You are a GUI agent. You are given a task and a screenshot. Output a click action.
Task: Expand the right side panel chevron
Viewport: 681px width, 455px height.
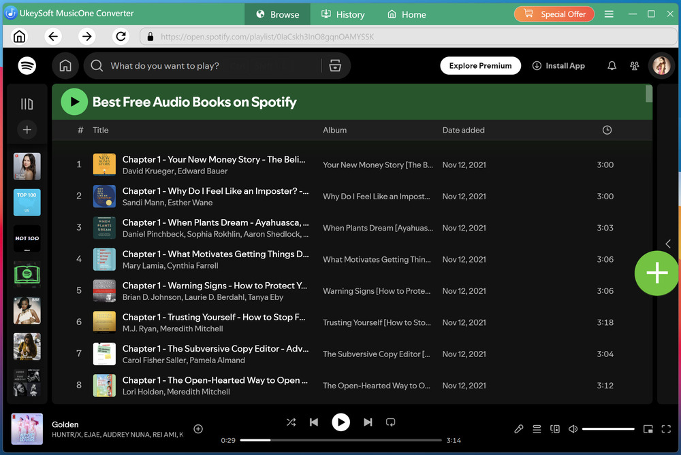click(x=668, y=243)
